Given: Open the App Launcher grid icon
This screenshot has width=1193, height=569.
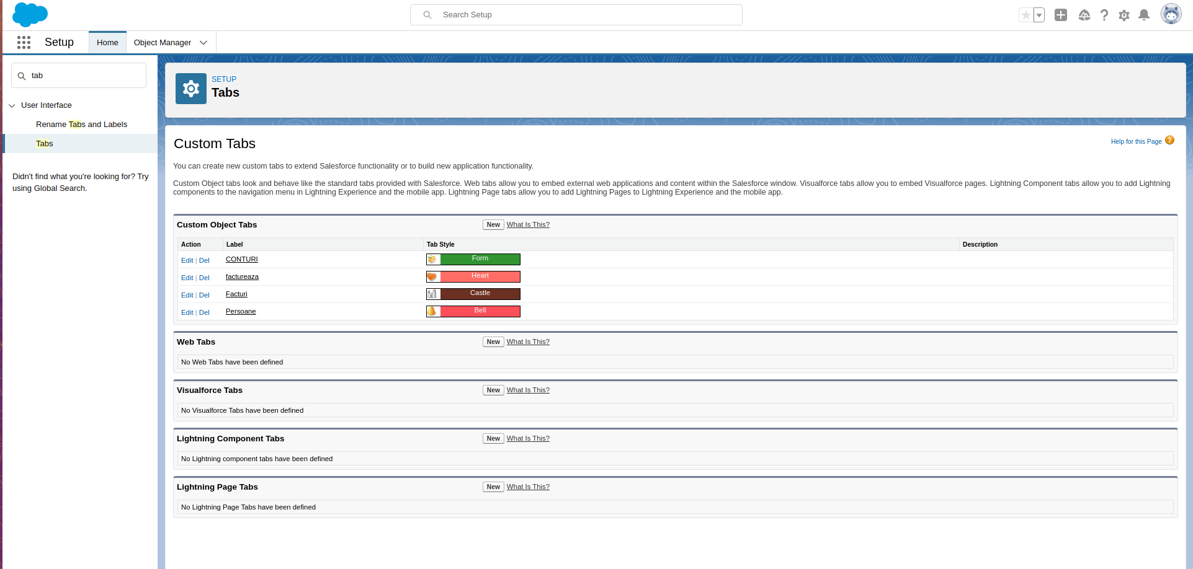Looking at the screenshot, I should (x=24, y=42).
